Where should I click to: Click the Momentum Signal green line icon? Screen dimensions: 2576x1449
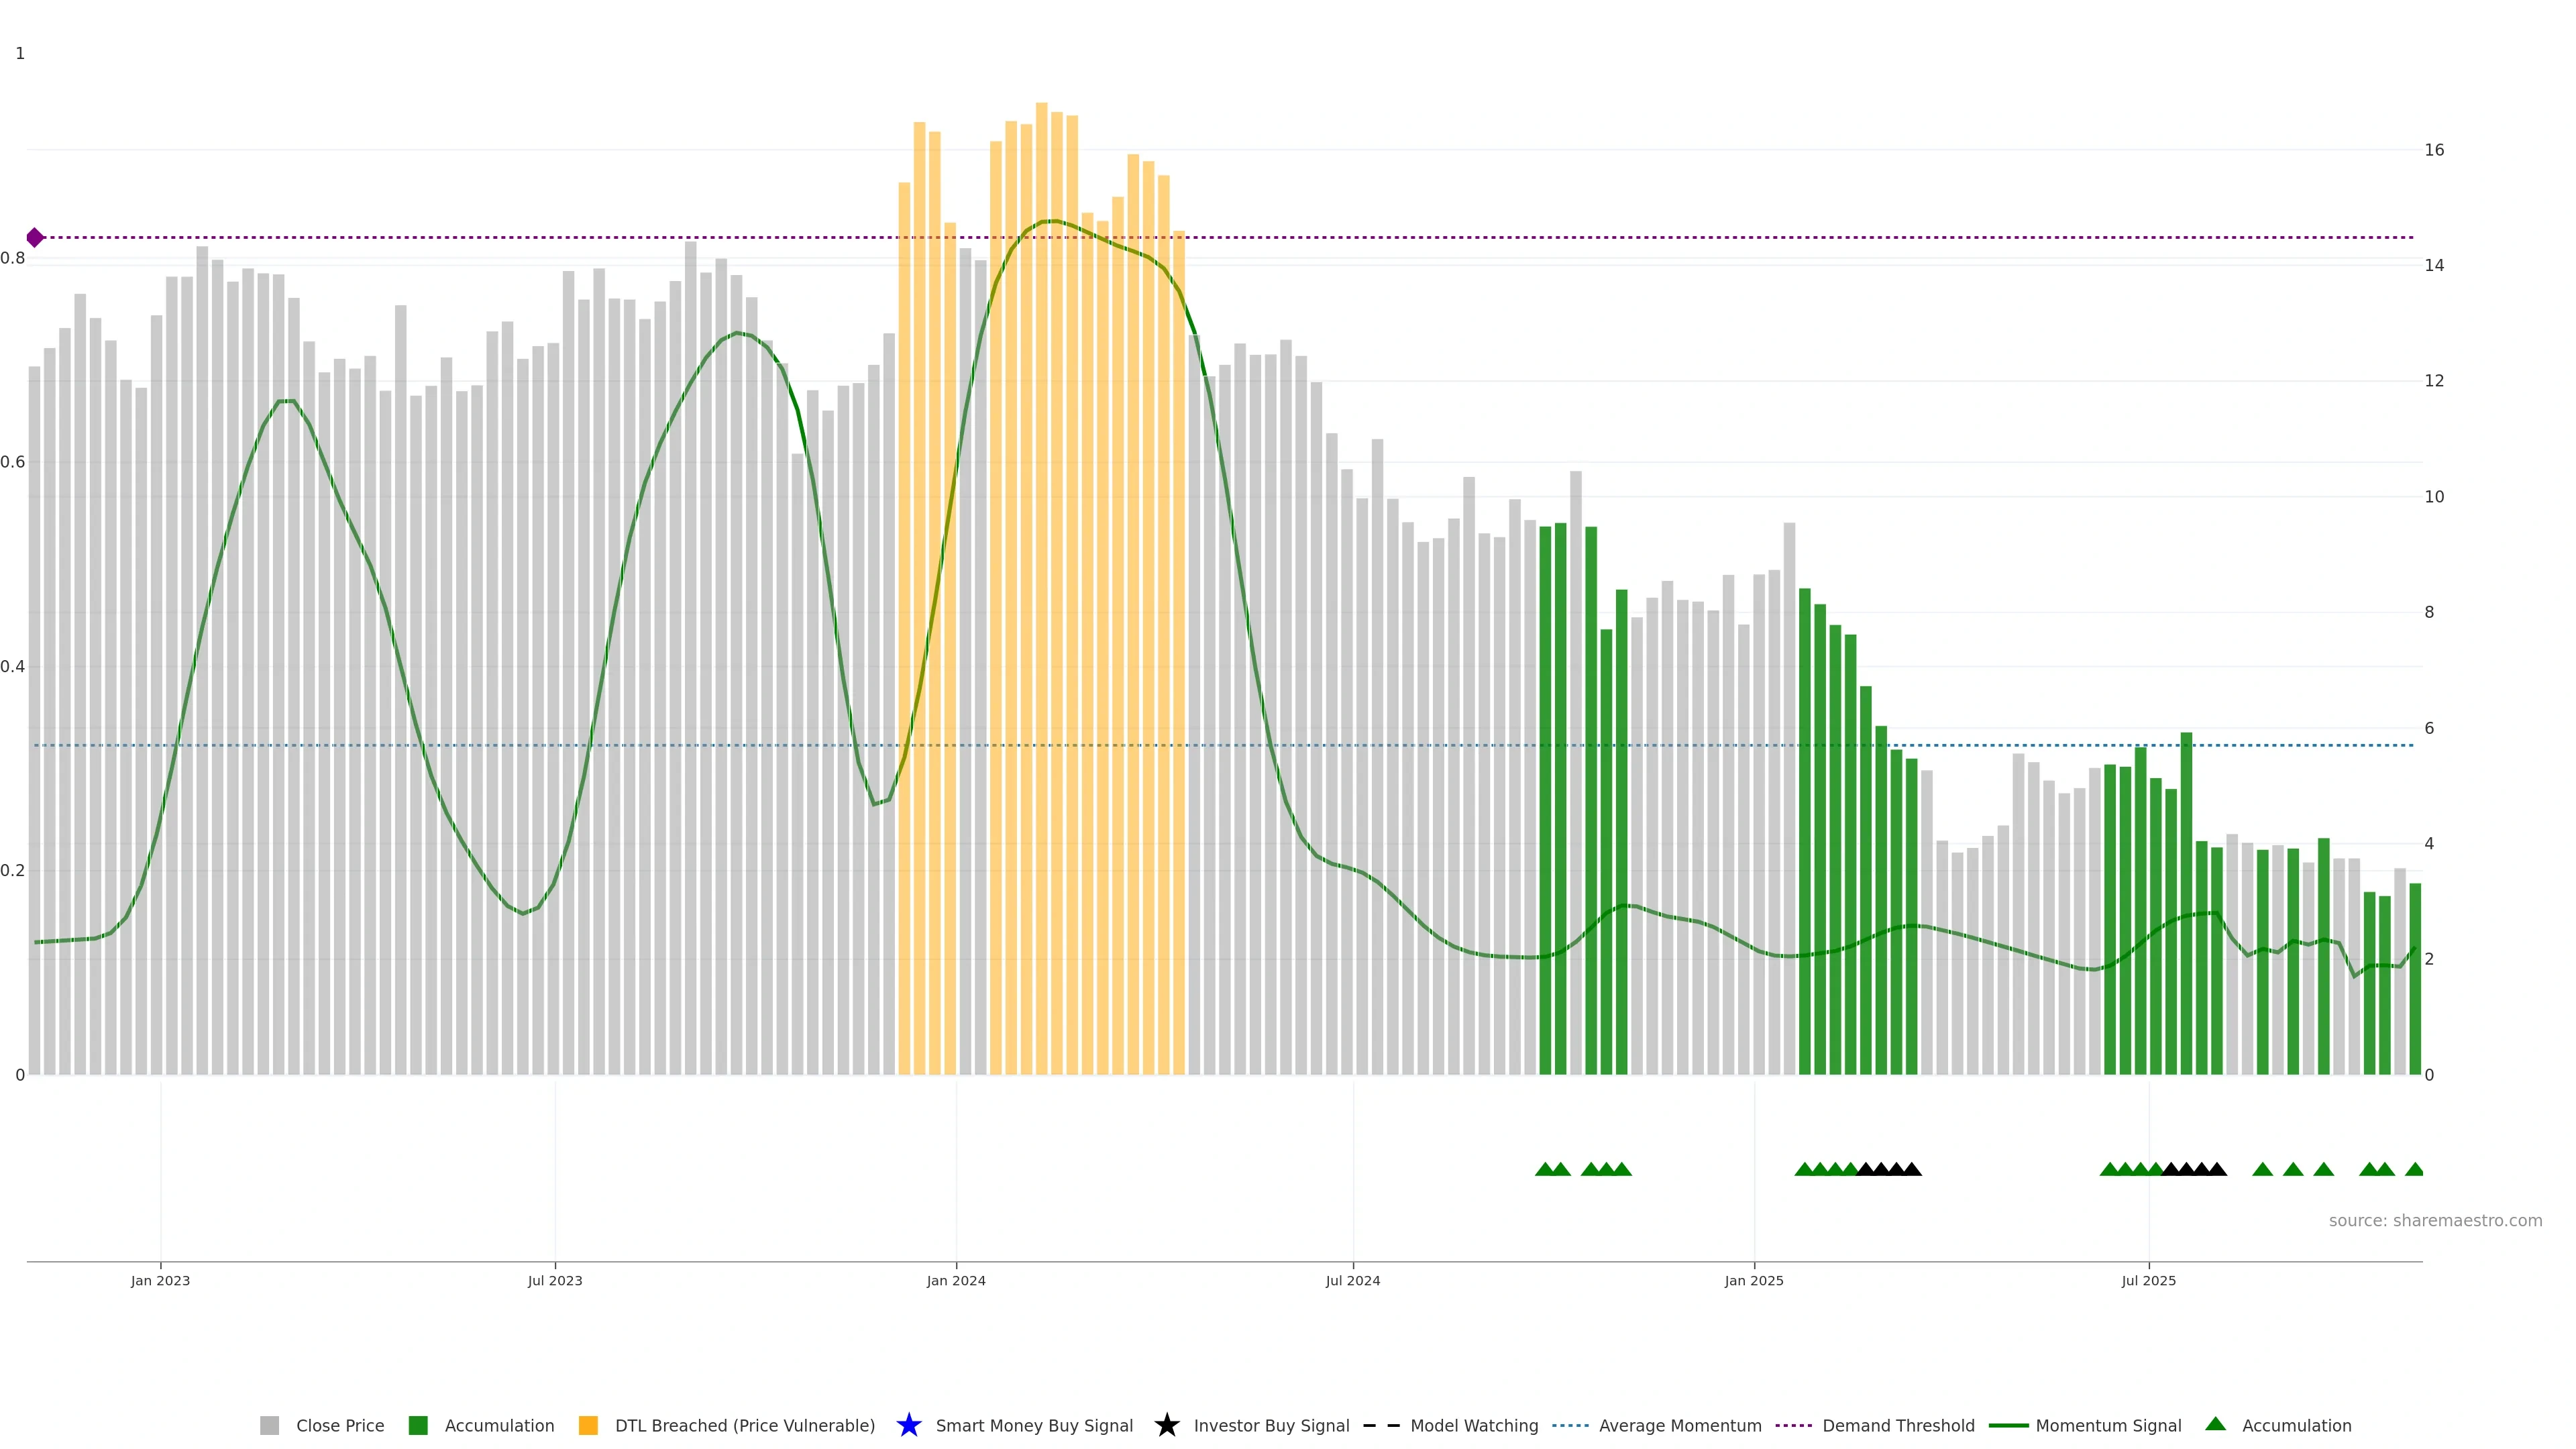[x=2008, y=1425]
